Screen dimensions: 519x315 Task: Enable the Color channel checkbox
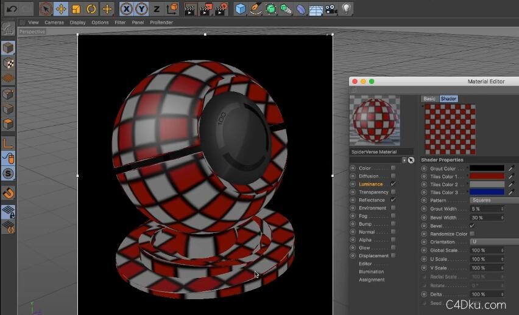(393, 168)
